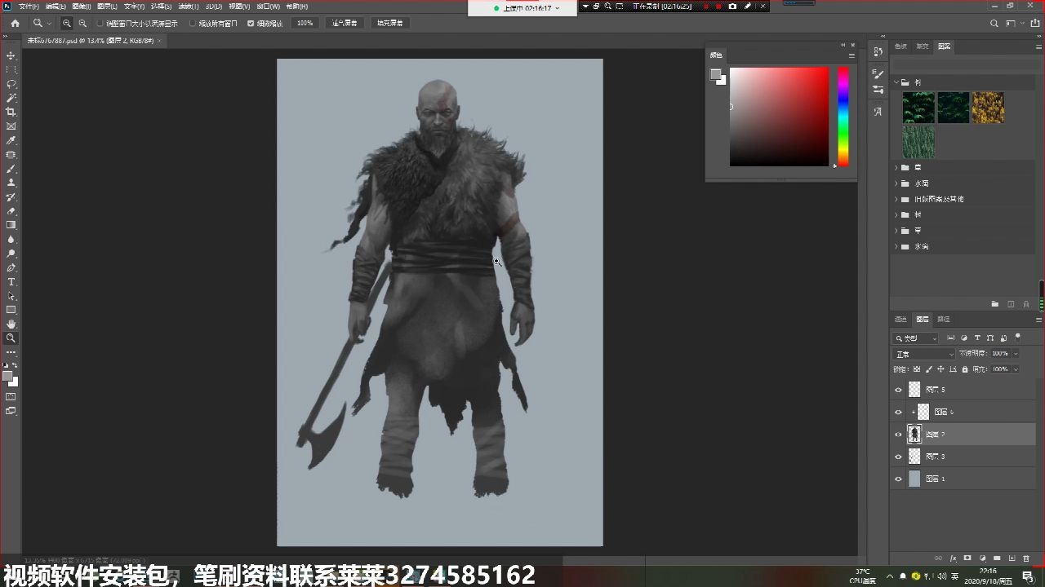Hide 图层 6 with its eye icon

tap(899, 412)
